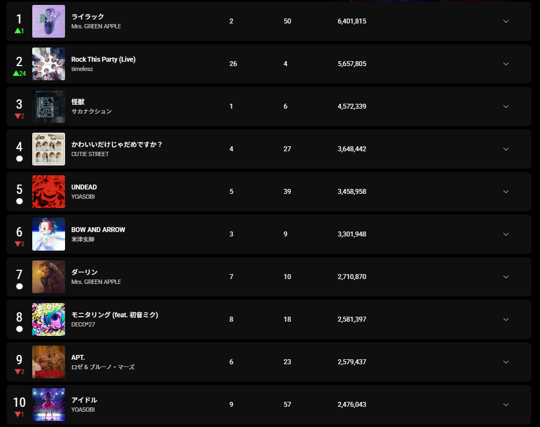Open chevron for かわいいだけじゃだめですか？

point(506,149)
